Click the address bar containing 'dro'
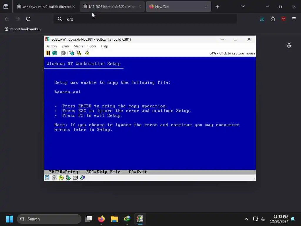The height and width of the screenshot is (226, 301). coord(145,19)
